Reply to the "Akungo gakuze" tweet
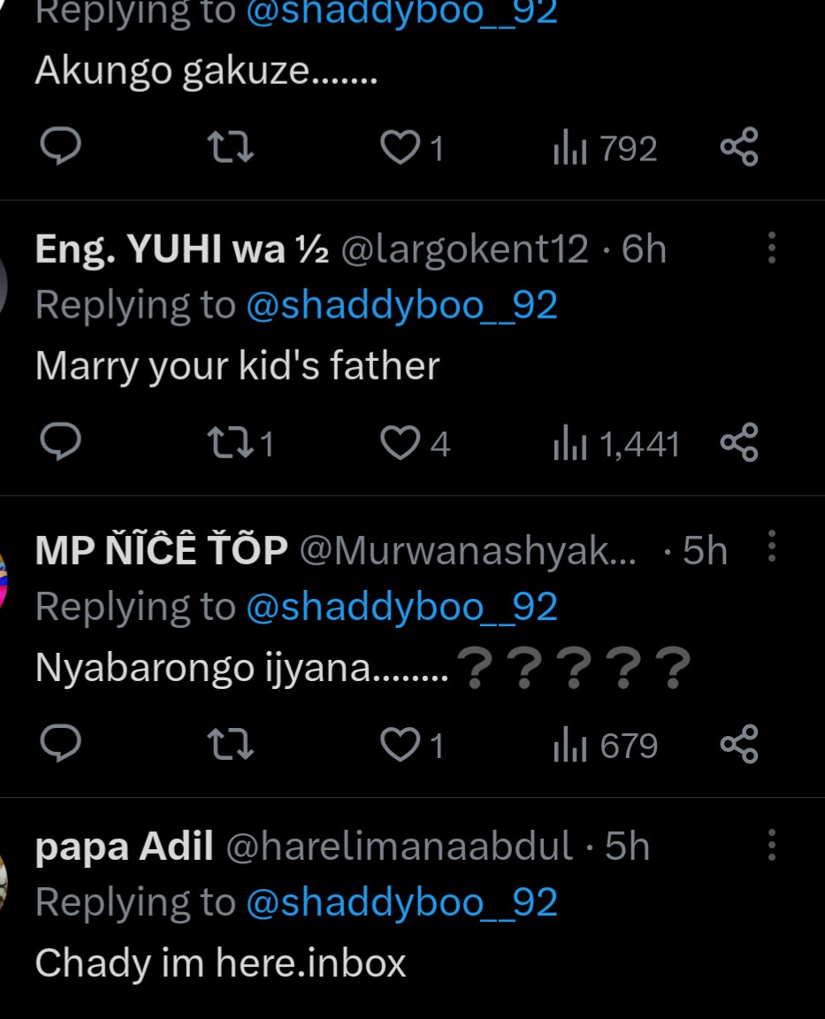 pos(61,147)
